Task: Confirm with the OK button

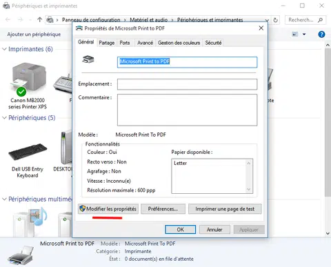Action: [181, 230]
